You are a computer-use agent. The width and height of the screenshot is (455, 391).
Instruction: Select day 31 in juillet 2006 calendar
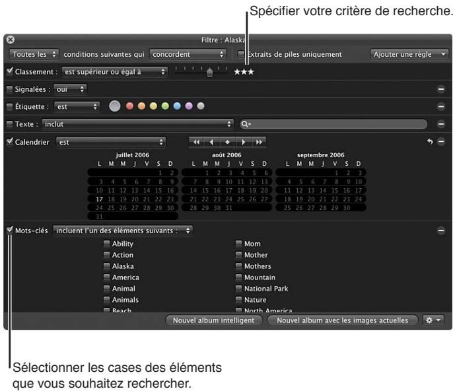[99, 217]
